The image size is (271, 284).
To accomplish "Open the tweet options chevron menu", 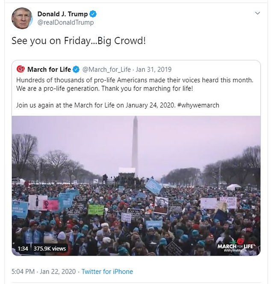I will pyautogui.click(x=257, y=14).
